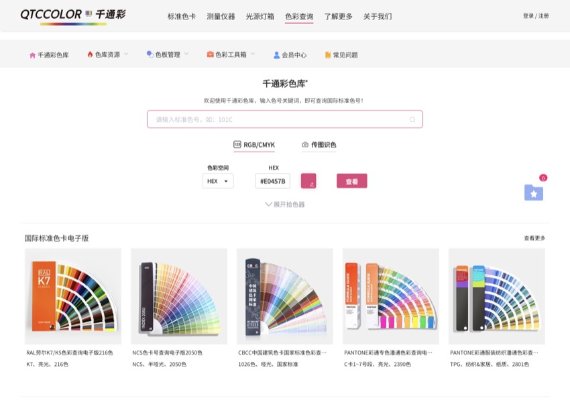
Task: Open the PANTONE Formula Guide thumbnail
Action: tap(391, 296)
